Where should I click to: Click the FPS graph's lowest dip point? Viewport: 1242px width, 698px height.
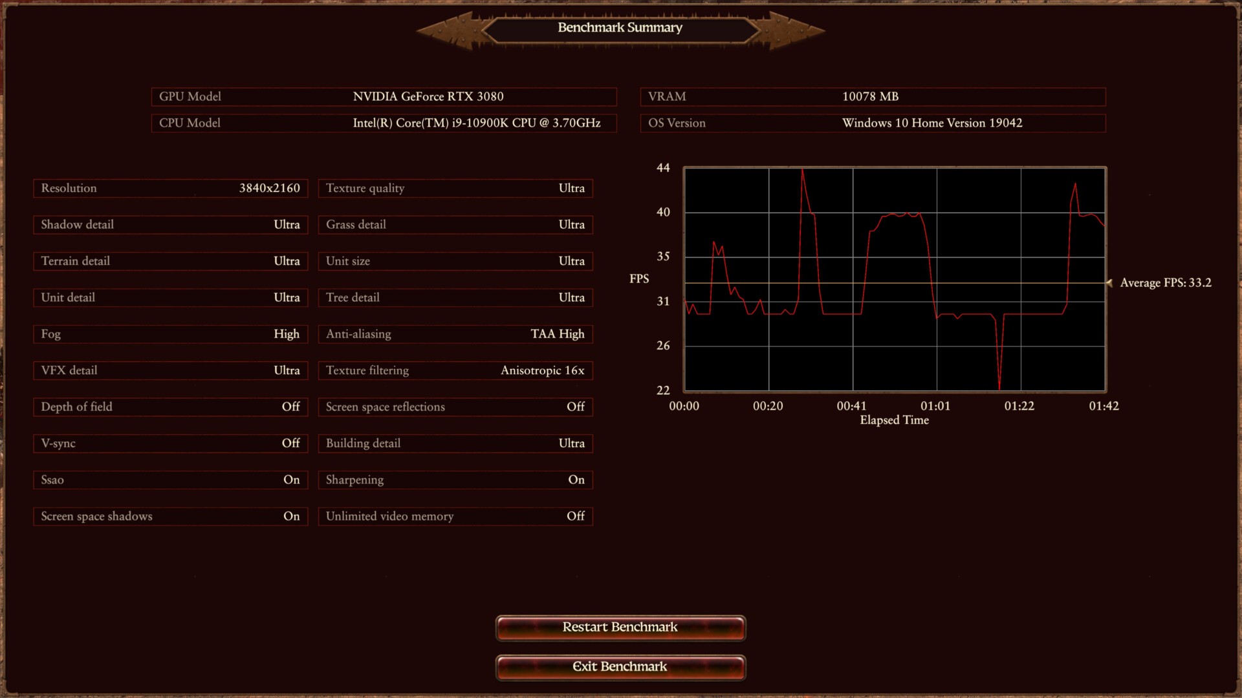[x=999, y=387]
